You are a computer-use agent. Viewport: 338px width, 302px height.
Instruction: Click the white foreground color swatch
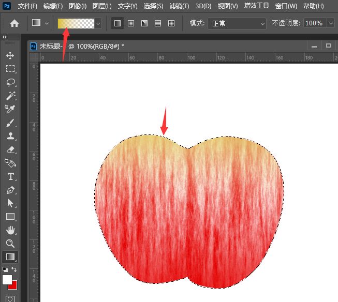pyautogui.click(x=7, y=280)
